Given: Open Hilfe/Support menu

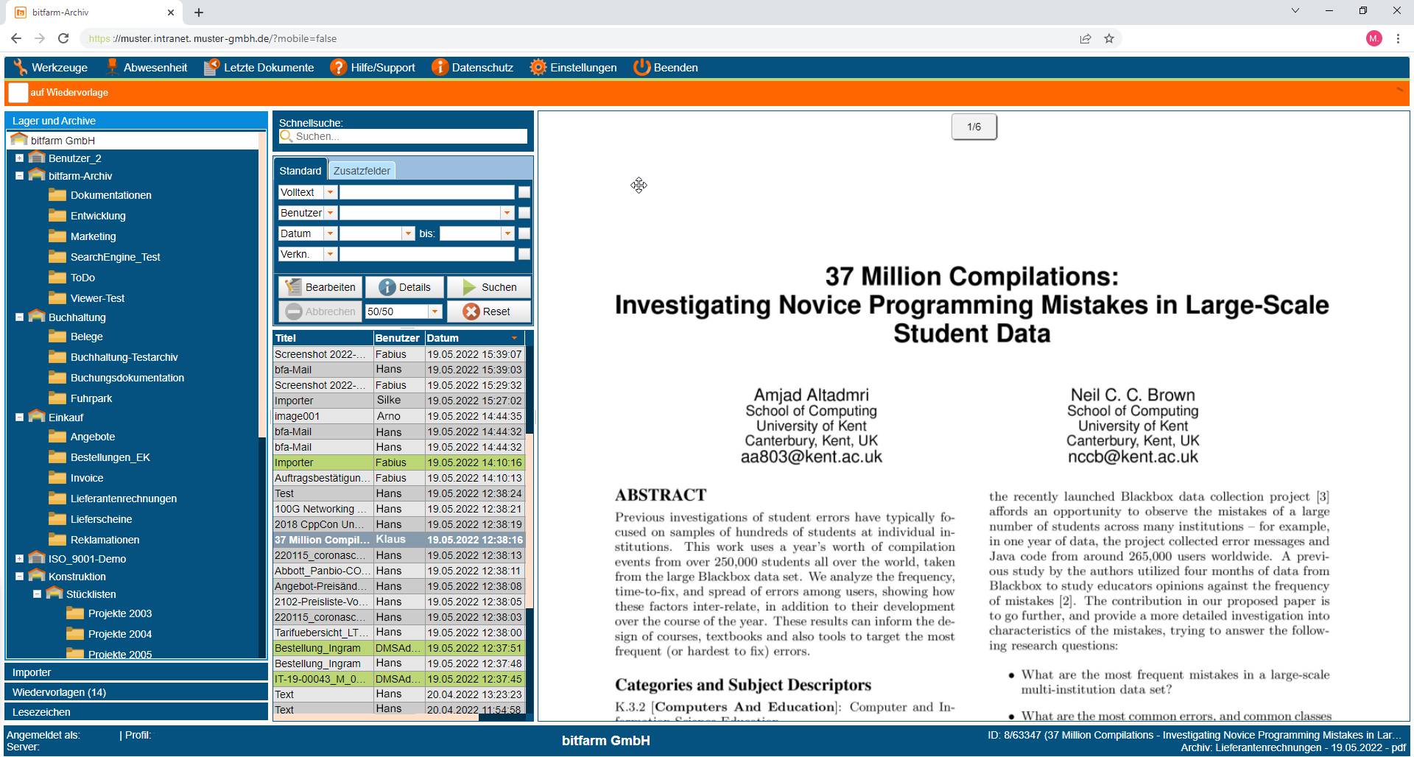Looking at the screenshot, I should click(373, 68).
